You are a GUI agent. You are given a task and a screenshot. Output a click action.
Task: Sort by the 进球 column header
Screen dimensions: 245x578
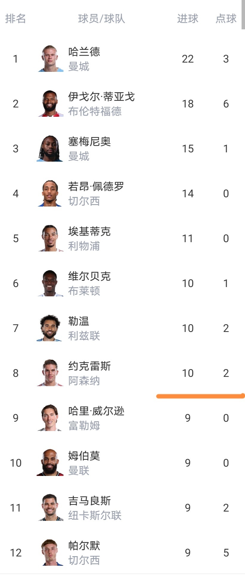(188, 19)
